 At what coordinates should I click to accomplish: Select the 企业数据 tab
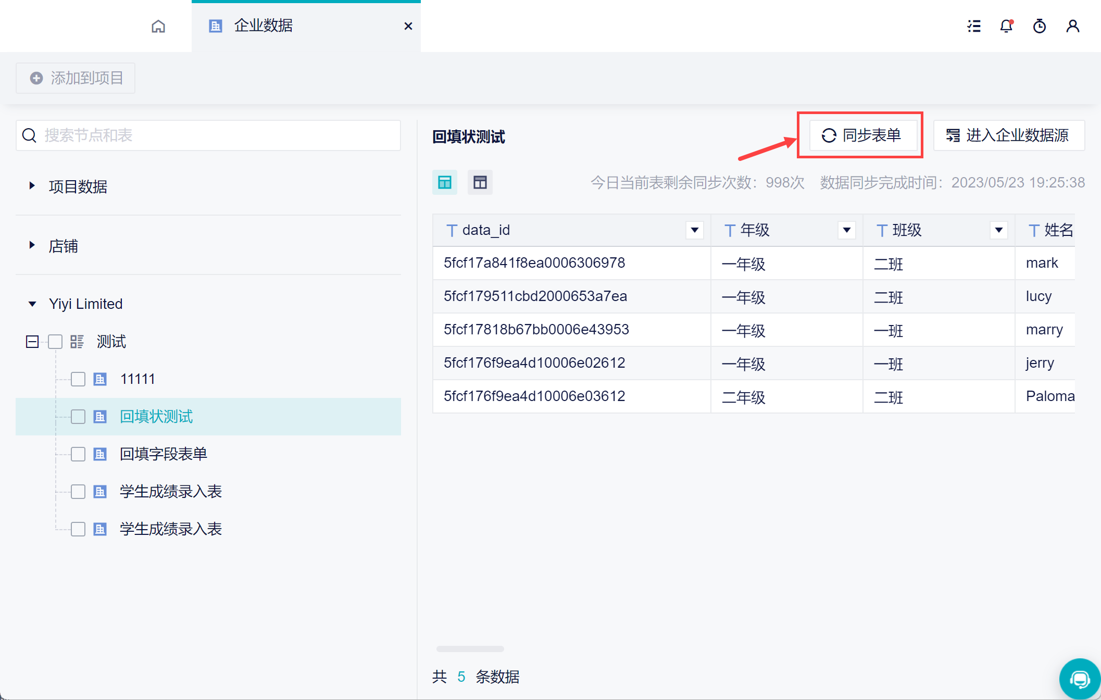tap(263, 26)
